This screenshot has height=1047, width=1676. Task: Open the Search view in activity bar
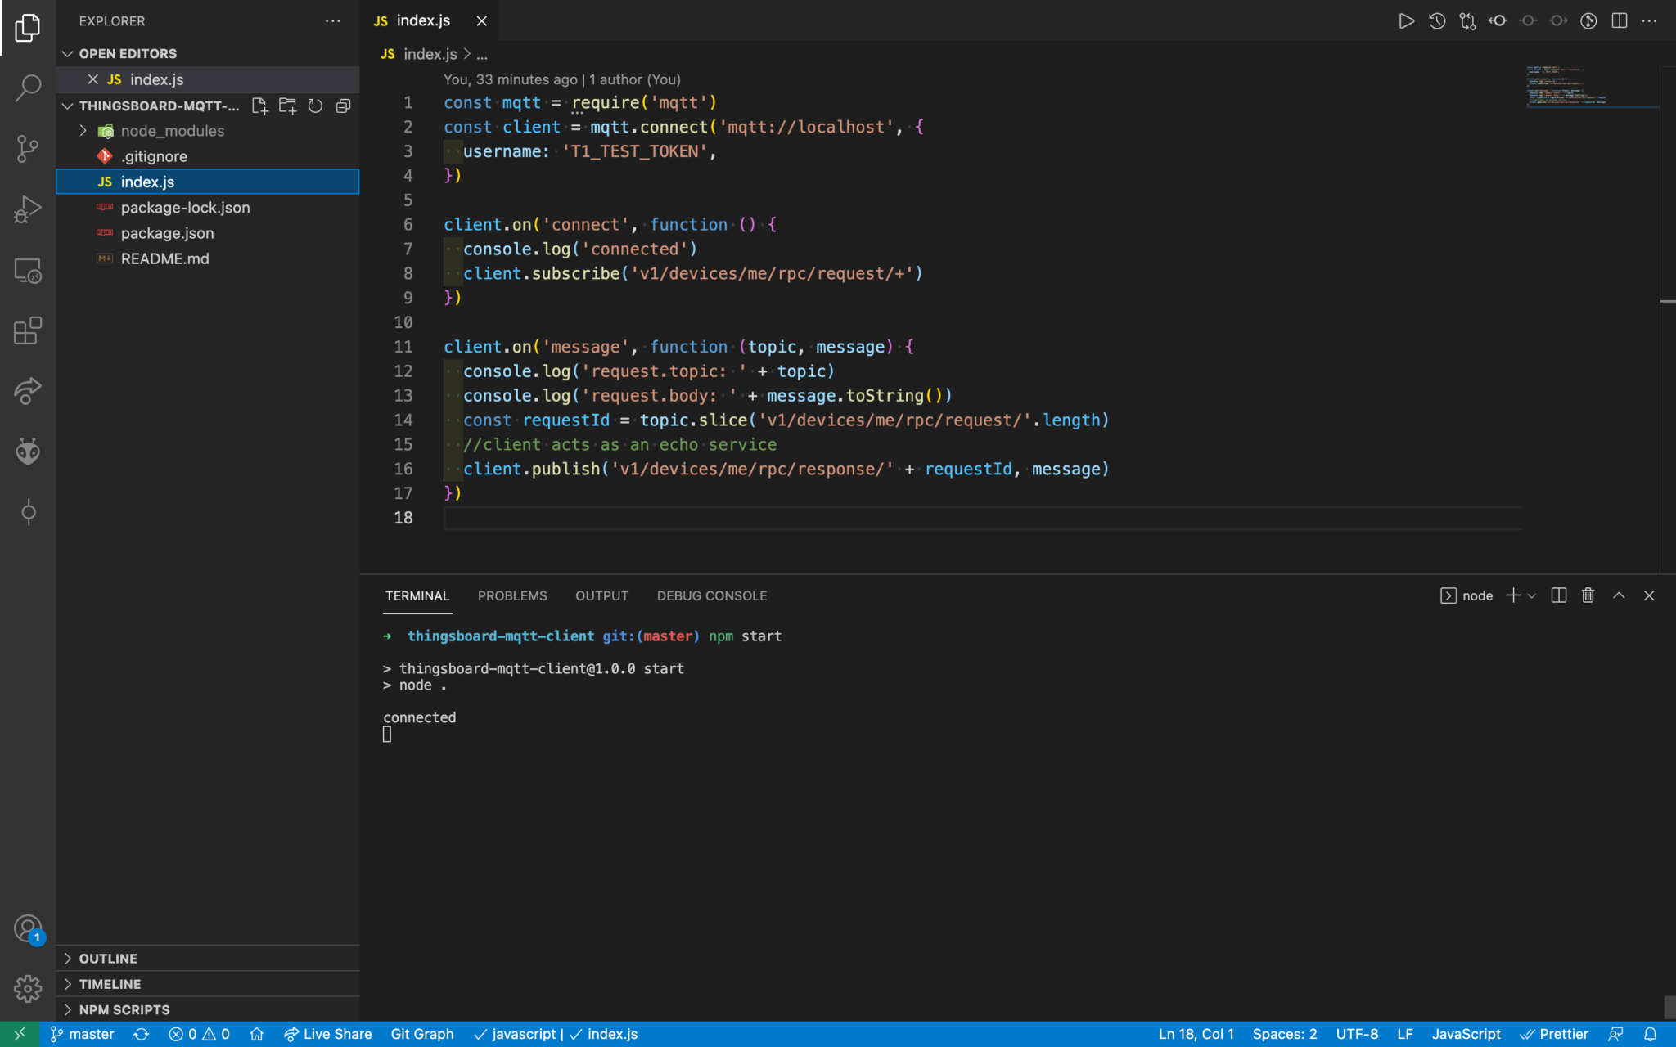pyautogui.click(x=28, y=88)
